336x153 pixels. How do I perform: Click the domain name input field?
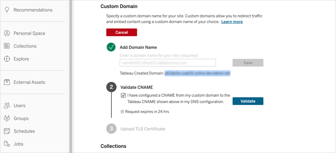tap(167, 63)
